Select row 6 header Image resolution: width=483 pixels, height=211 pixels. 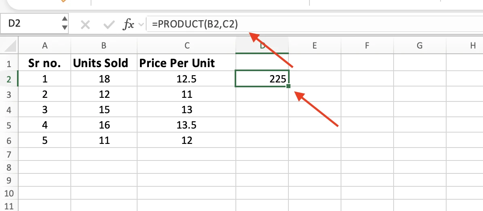pyautogui.click(x=9, y=140)
